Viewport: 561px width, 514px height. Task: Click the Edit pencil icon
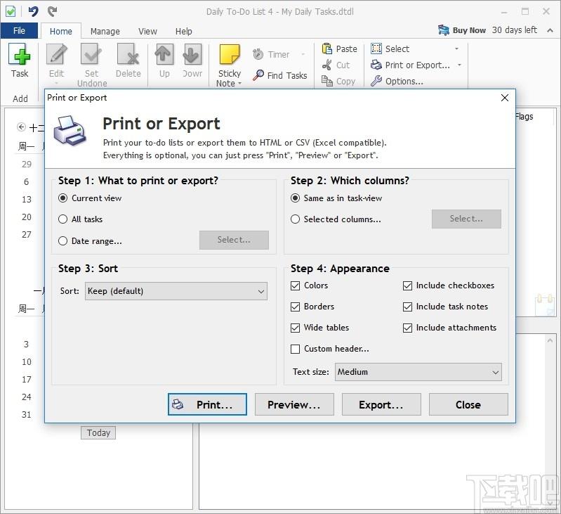click(x=57, y=54)
